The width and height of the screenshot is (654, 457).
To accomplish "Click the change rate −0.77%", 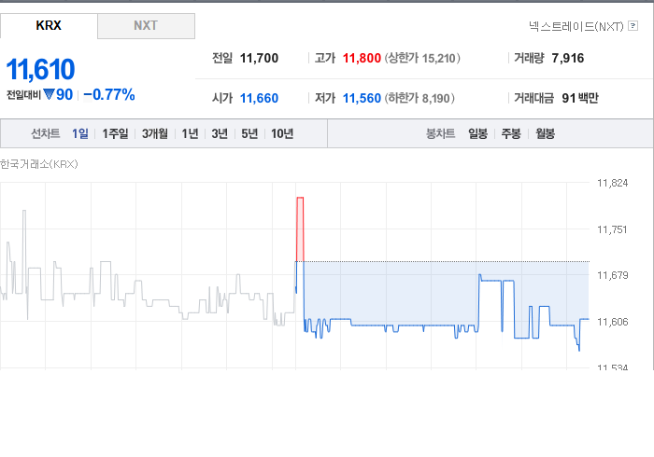I will tap(109, 95).
